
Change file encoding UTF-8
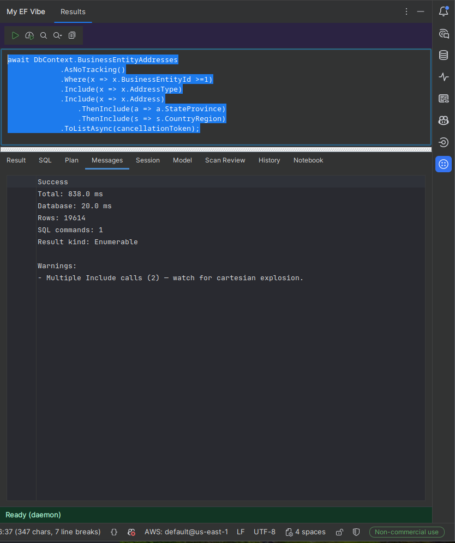click(x=265, y=532)
